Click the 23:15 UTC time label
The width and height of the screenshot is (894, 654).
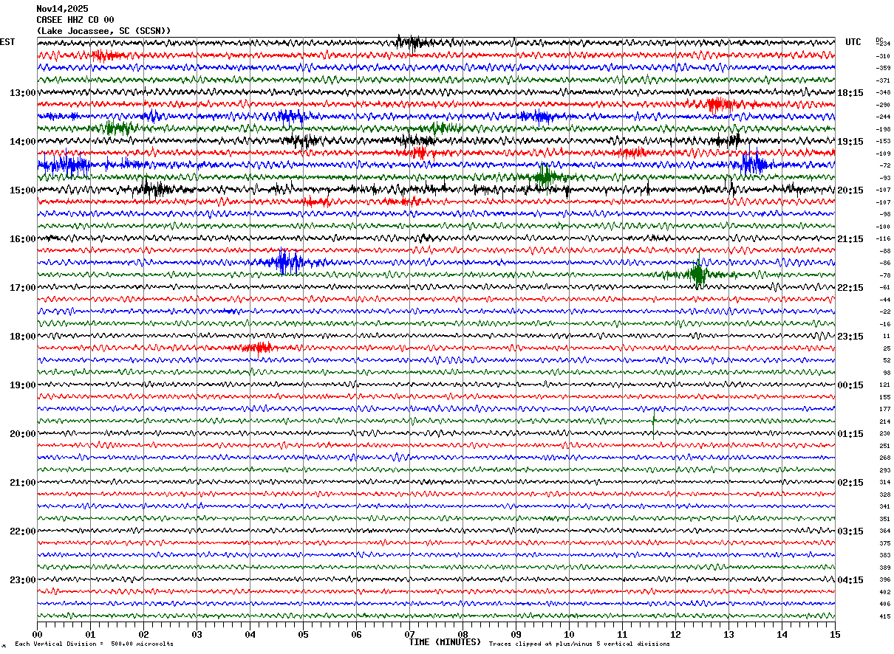pos(850,337)
